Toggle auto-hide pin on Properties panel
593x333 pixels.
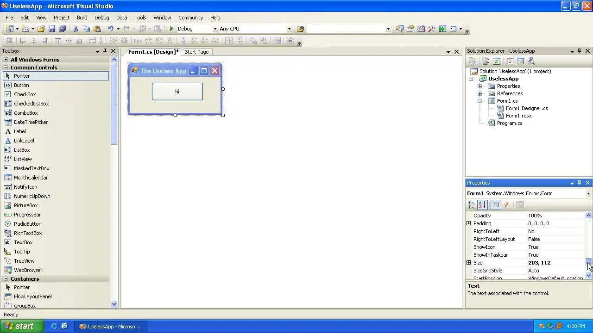click(579, 183)
